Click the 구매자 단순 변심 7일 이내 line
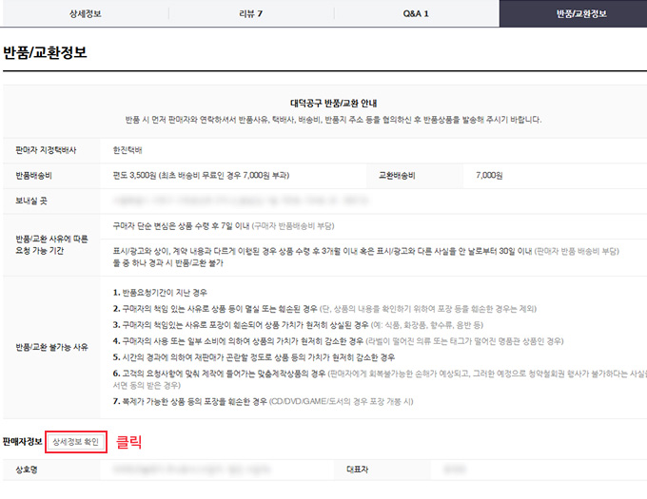The height and width of the screenshot is (499, 647). point(224,226)
